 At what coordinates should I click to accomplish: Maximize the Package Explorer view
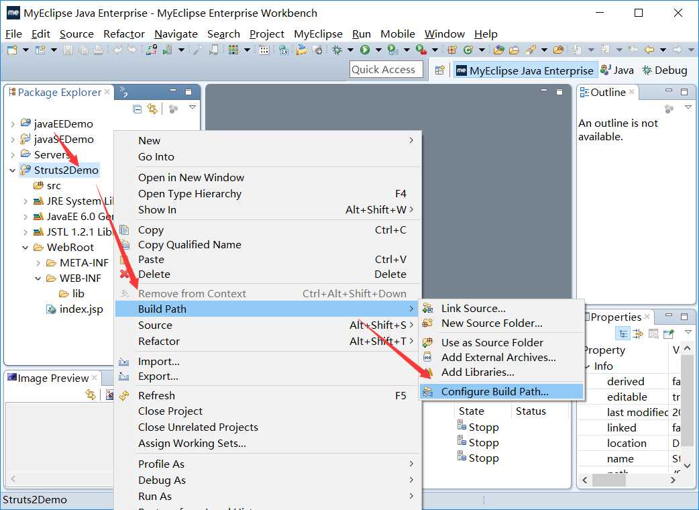click(189, 92)
